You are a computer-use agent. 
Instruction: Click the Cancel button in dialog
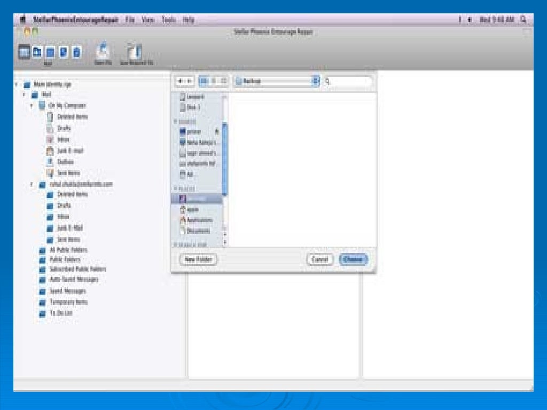tap(320, 259)
